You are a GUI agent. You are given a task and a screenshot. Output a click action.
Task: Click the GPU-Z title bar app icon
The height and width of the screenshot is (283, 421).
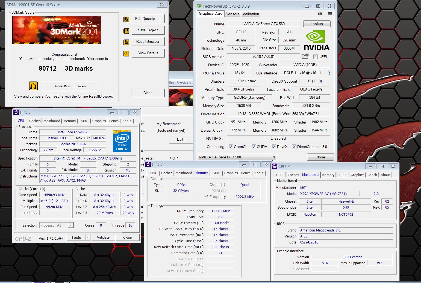[199, 6]
